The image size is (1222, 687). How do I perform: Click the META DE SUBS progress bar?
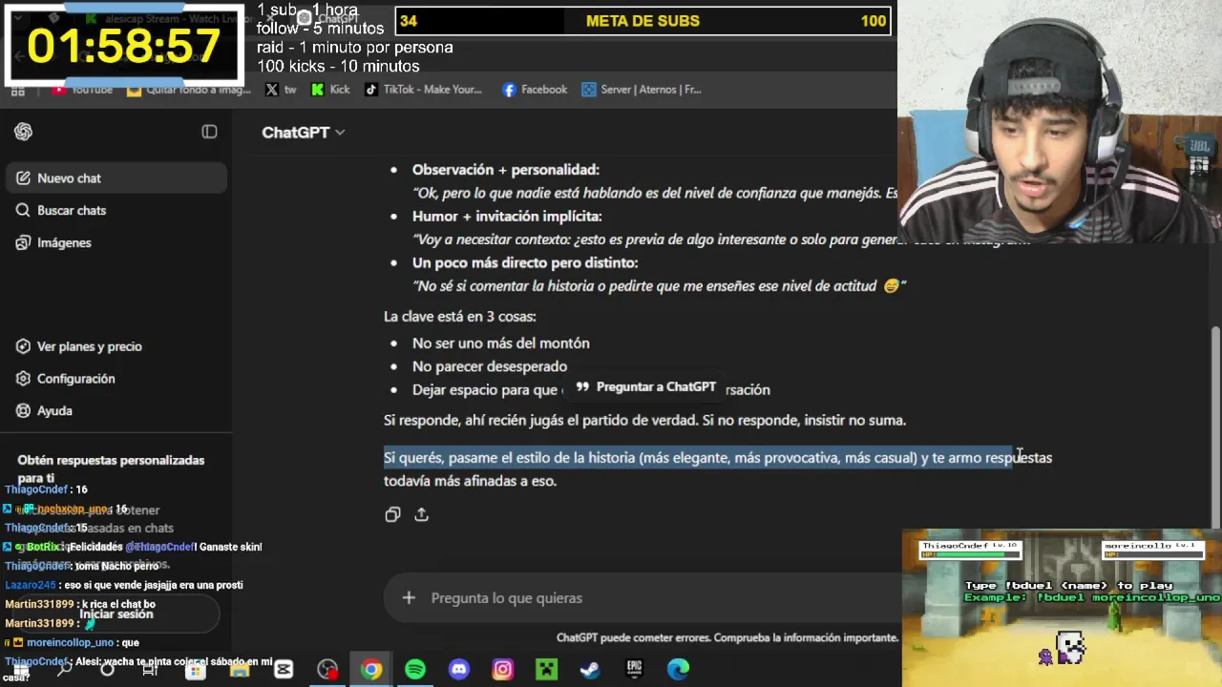(643, 21)
